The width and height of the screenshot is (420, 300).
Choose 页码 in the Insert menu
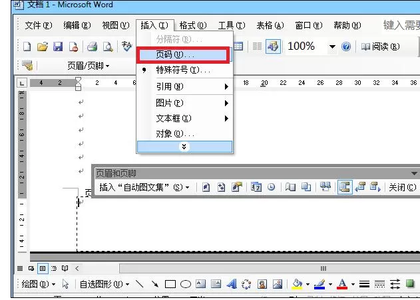(183, 55)
